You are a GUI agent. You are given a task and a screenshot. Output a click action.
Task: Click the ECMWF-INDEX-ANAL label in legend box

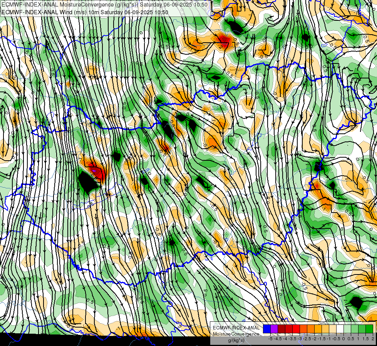tap(236, 328)
